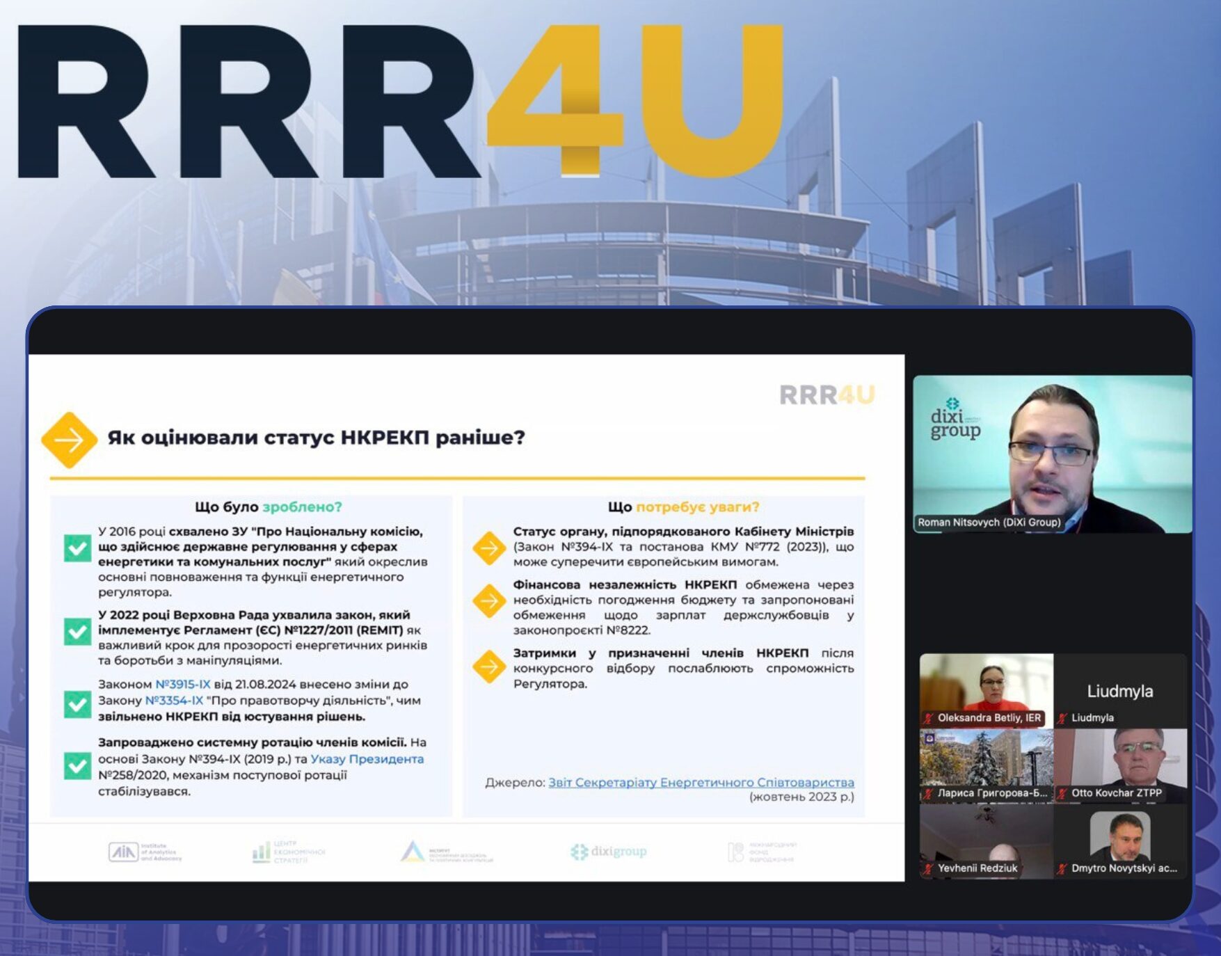Click the muted mic icon on Yevhenii Redziuk

[928, 868]
